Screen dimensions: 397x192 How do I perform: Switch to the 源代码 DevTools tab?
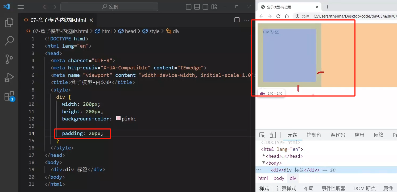pos(338,135)
